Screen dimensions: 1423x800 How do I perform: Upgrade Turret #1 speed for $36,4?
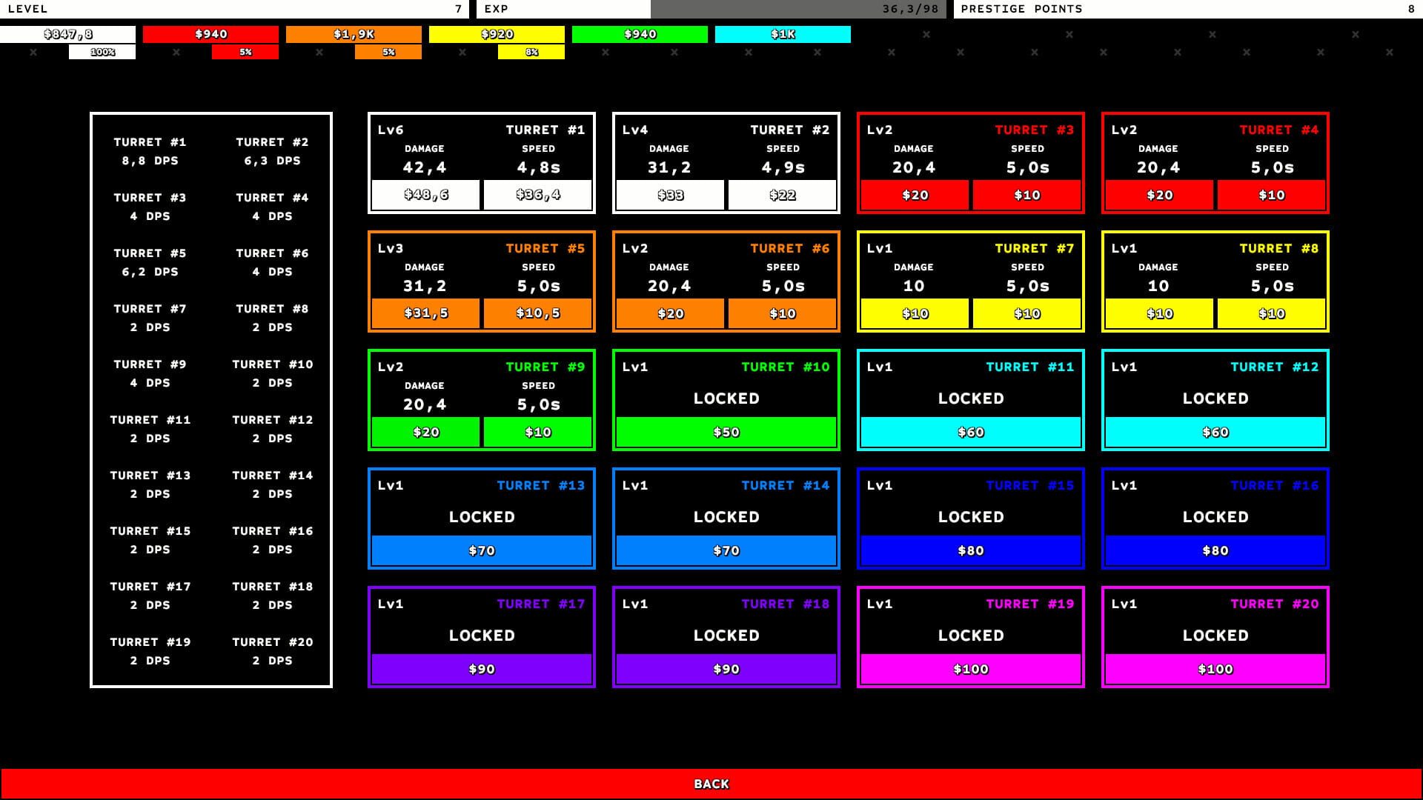tap(539, 195)
